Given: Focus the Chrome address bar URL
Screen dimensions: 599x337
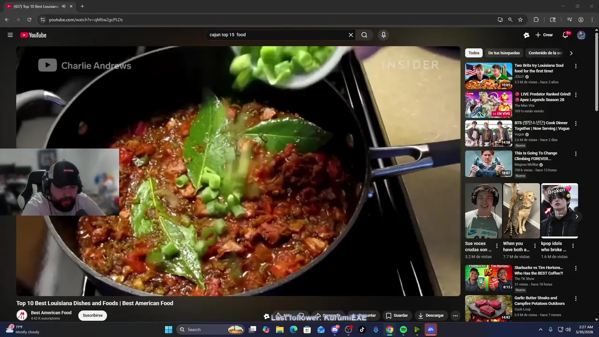Looking at the screenshot, I should (x=86, y=20).
